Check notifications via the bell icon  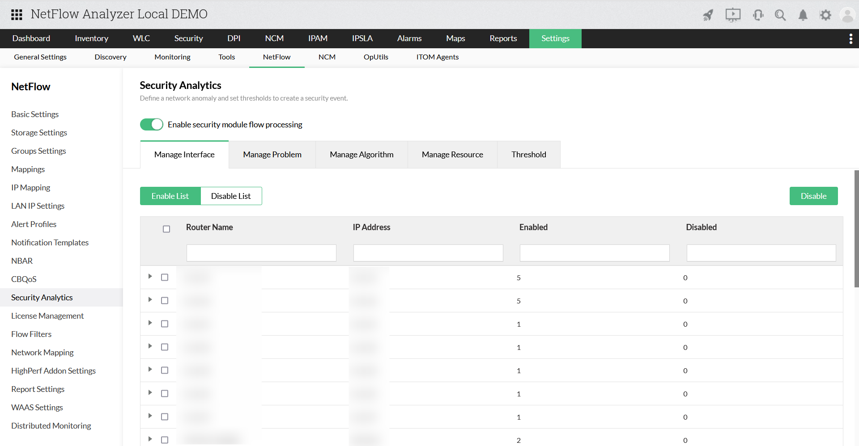(803, 15)
